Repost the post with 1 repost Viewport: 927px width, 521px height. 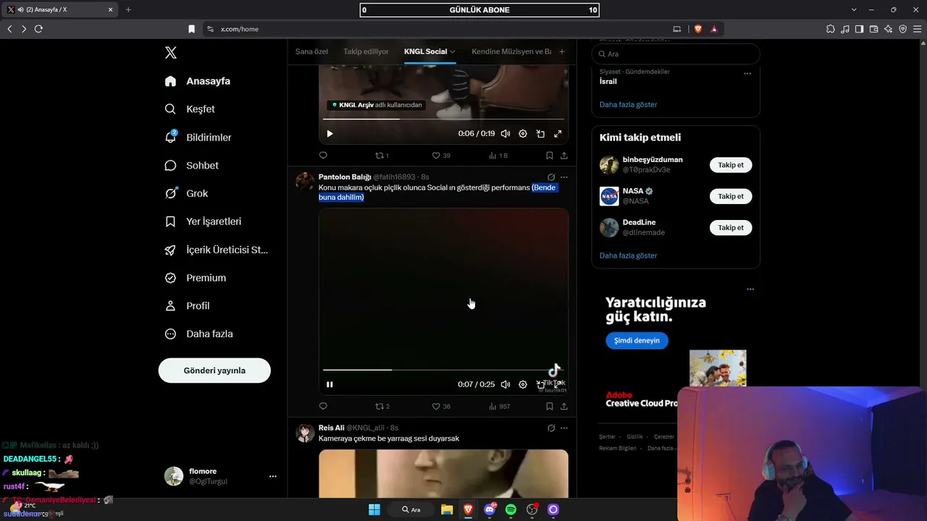[382, 156]
